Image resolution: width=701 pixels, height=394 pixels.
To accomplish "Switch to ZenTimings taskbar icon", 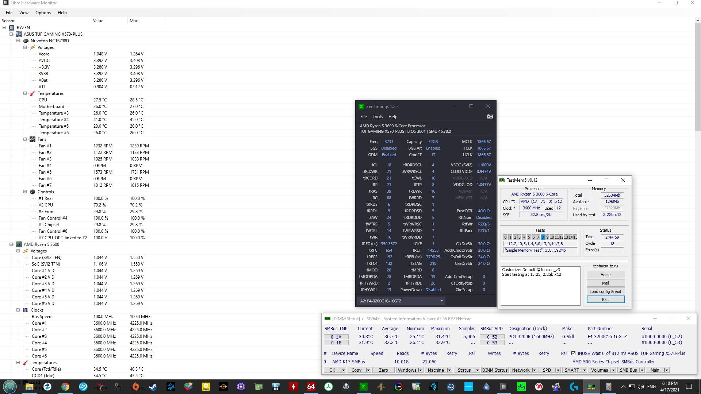I will click(363, 387).
